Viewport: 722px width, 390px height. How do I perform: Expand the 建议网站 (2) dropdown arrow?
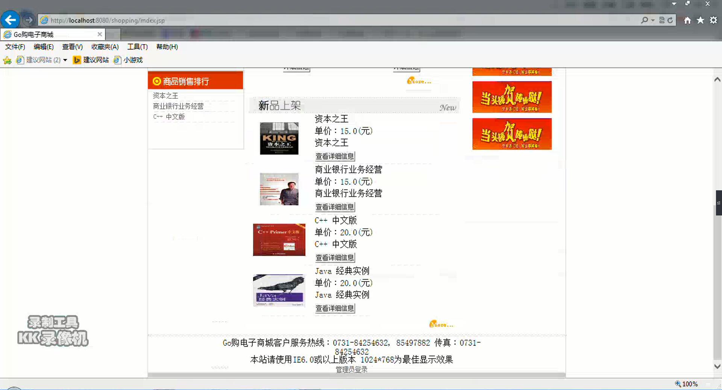[65, 60]
